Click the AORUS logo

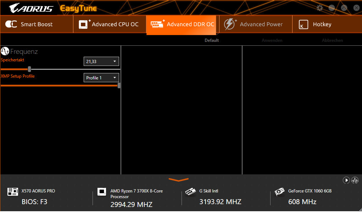[x=31, y=8]
